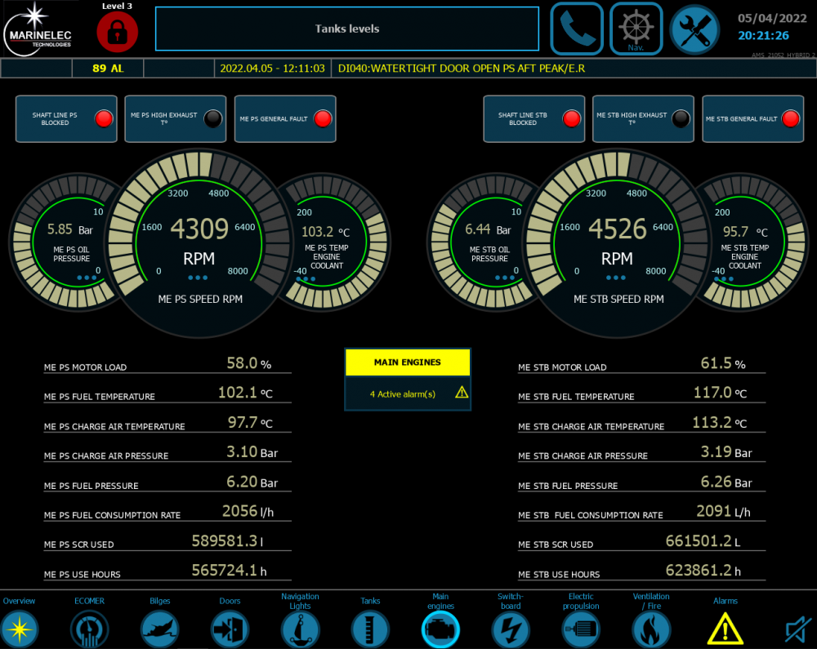This screenshot has width=817, height=649.
Task: Open Navigation Lights anchor icon
Action: (x=300, y=629)
